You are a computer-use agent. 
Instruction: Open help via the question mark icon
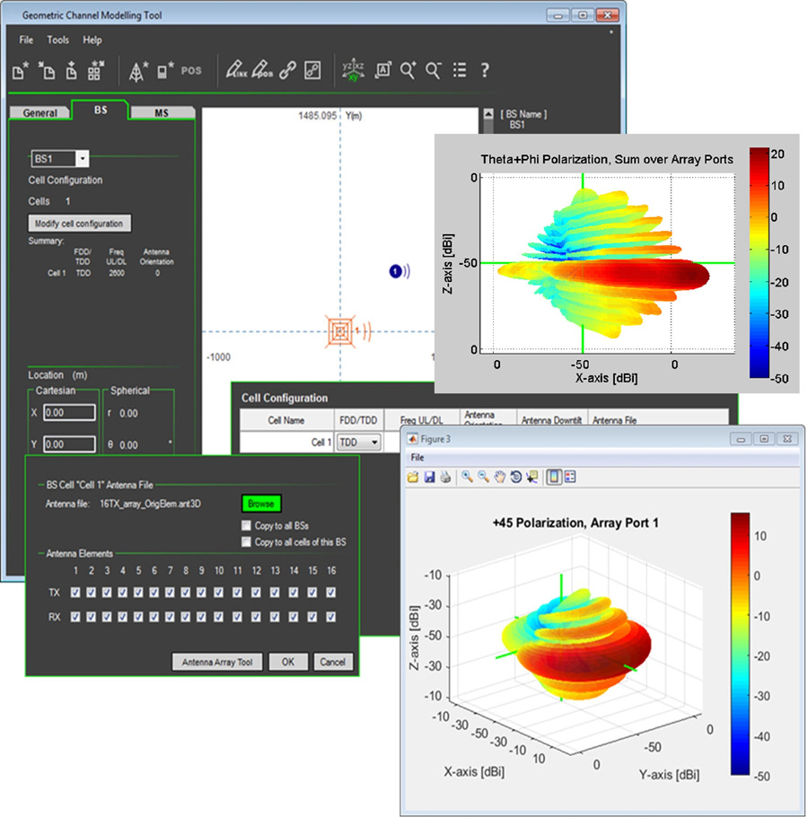click(485, 70)
